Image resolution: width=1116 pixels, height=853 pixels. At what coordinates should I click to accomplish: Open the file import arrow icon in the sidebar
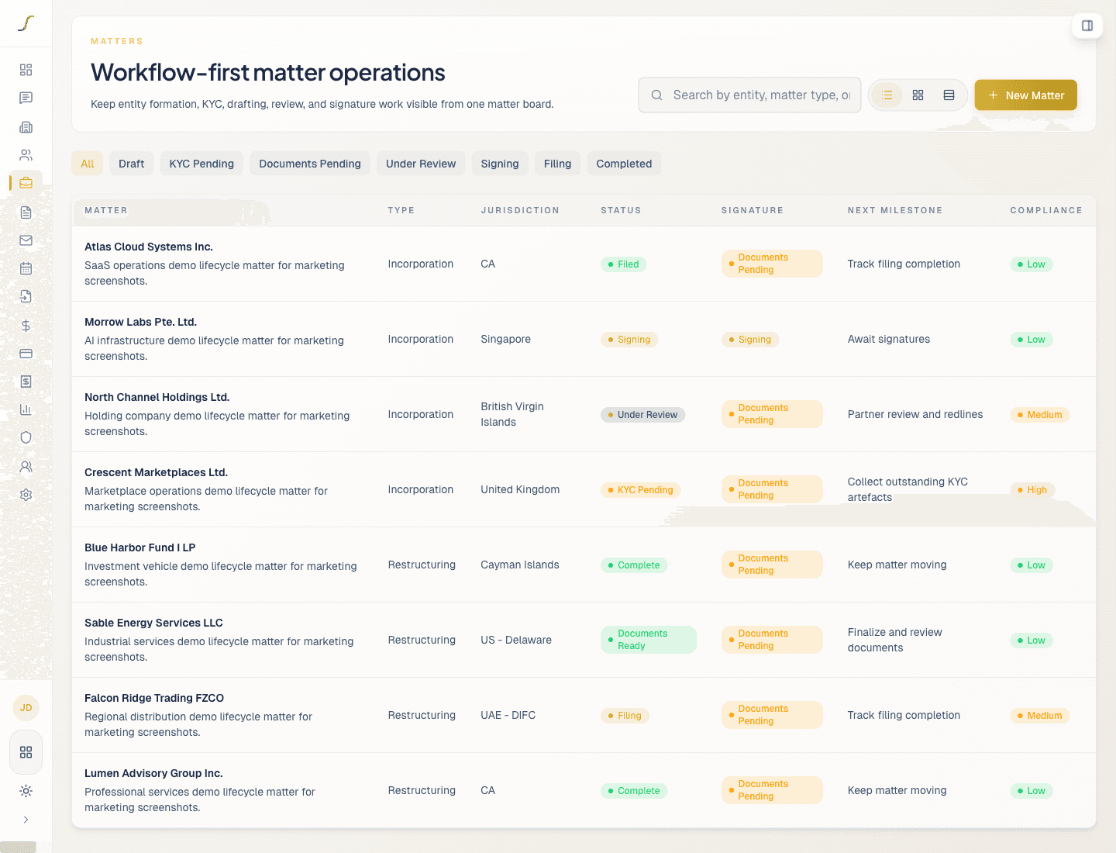point(26,296)
